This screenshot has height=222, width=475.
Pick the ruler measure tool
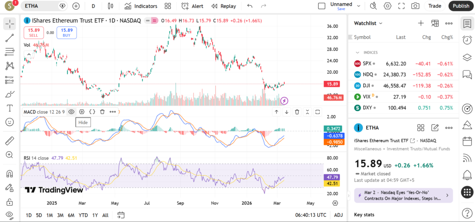pos(10,141)
